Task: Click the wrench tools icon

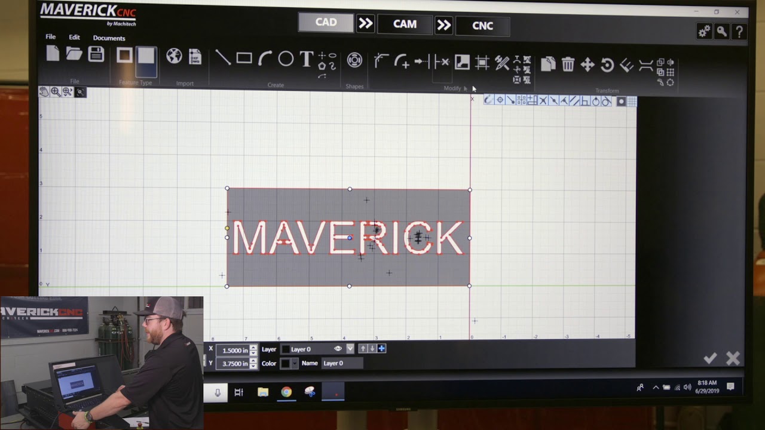Action: [x=722, y=31]
